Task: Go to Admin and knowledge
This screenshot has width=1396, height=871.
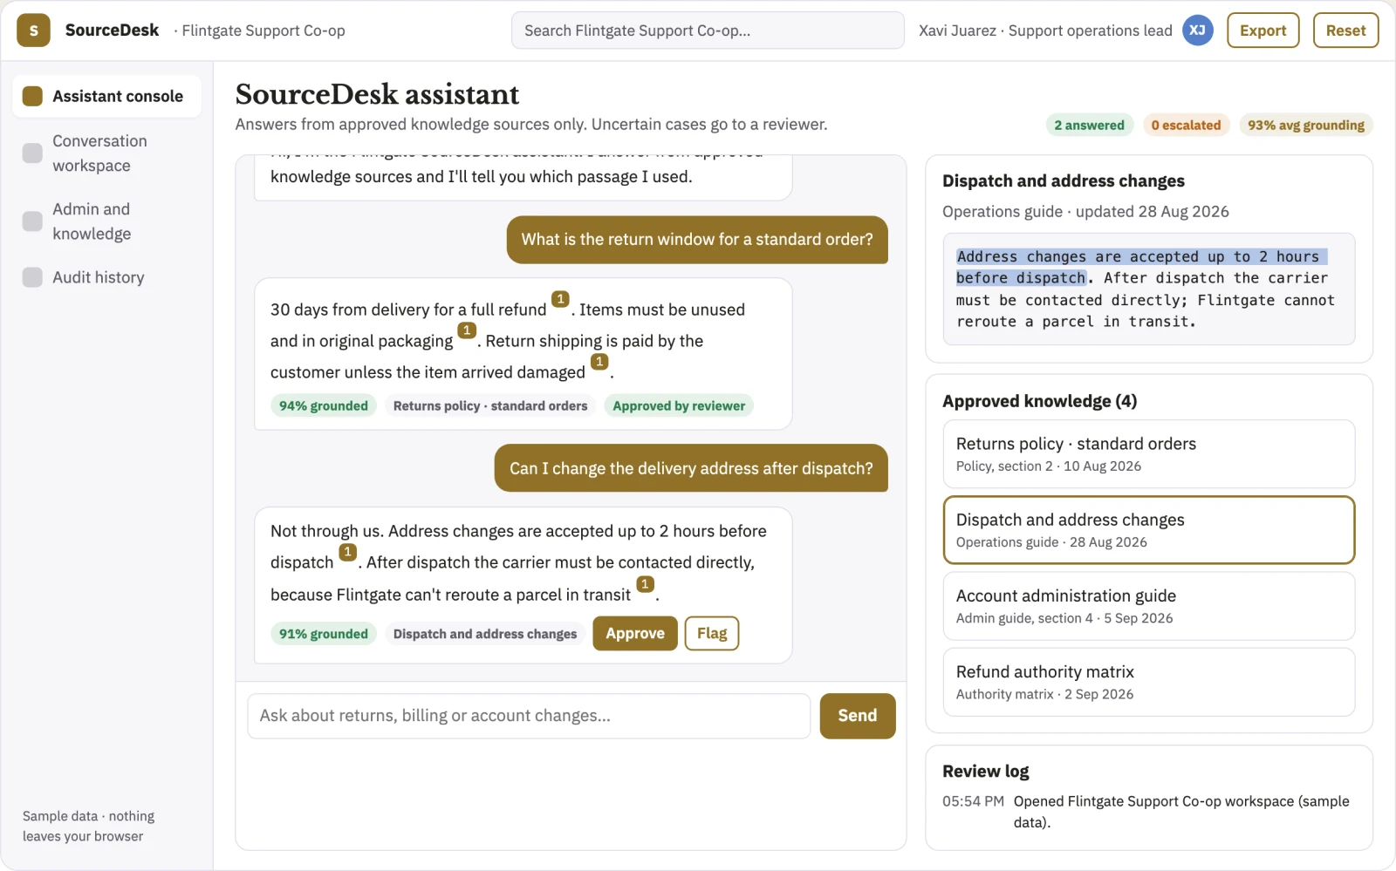Action: (x=106, y=221)
